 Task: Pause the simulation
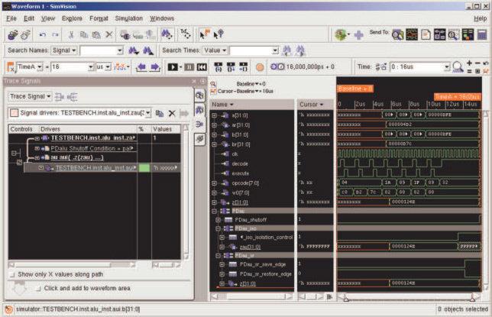(x=189, y=67)
